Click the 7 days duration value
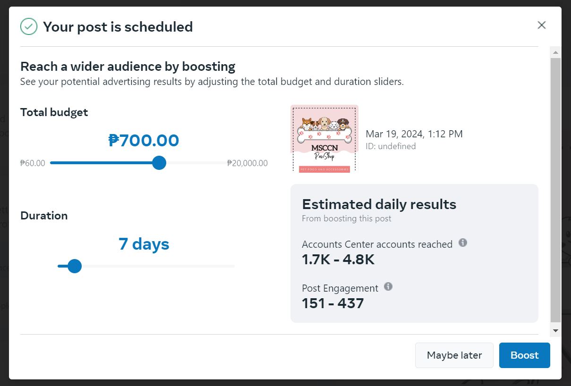This screenshot has height=386, width=571. pyautogui.click(x=144, y=244)
